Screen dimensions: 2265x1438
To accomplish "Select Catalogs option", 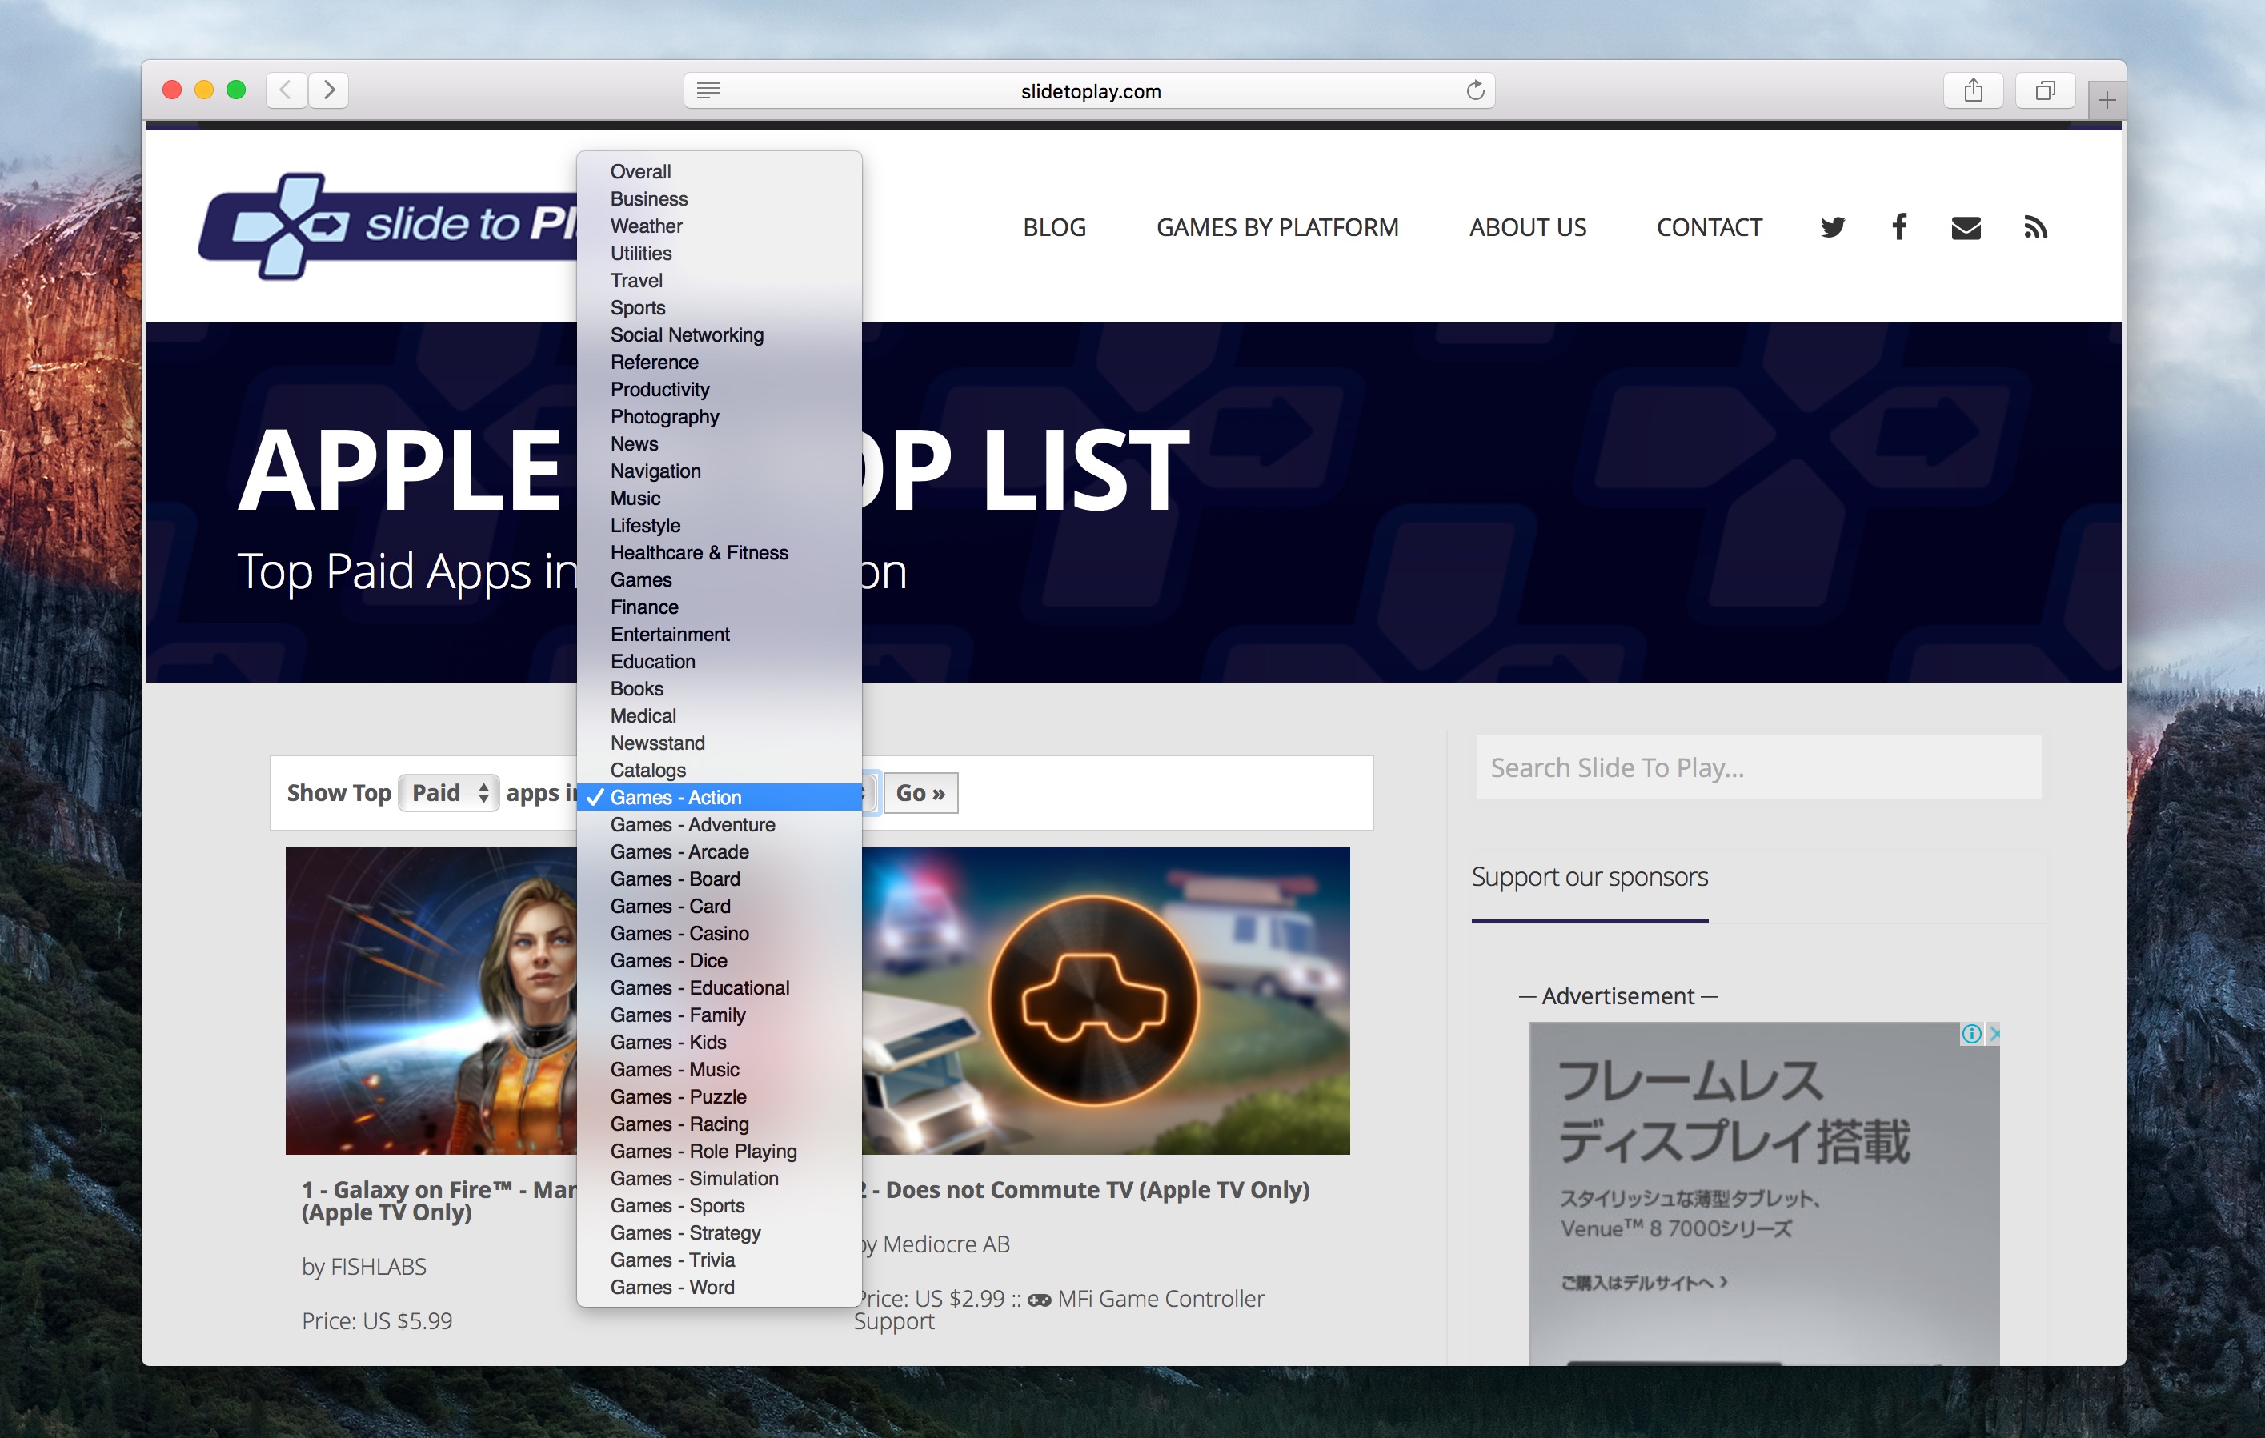I will [x=720, y=771].
